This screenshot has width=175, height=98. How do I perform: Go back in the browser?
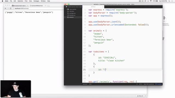tap(5, 8)
